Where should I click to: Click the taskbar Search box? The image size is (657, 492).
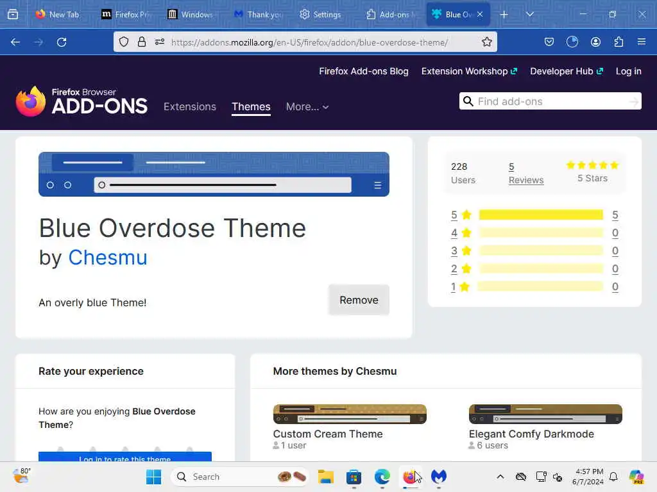pyautogui.click(x=241, y=477)
